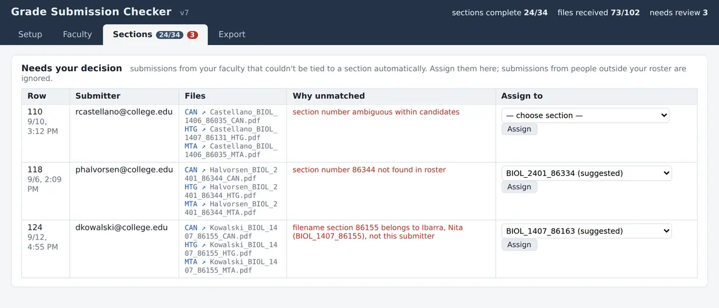The height and width of the screenshot is (308, 719).
Task: Switch to the Faculty tab
Action: [77, 34]
